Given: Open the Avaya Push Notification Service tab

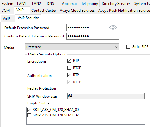Looking at the screenshot, I should click(x=123, y=11).
